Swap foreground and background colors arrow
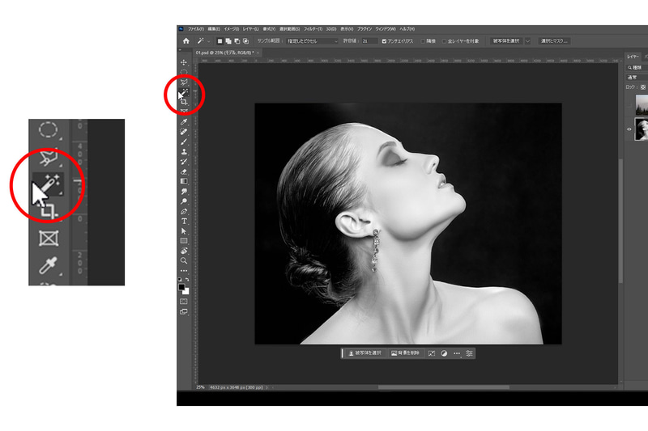Screen dimensions: 648x431 187,280
